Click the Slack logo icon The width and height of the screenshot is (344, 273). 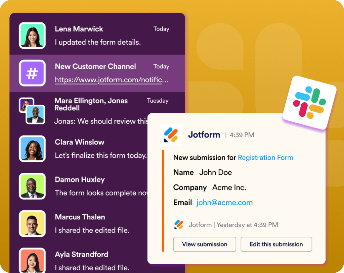(x=310, y=103)
